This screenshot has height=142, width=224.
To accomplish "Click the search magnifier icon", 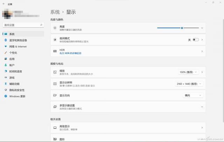I will coord(41,25).
